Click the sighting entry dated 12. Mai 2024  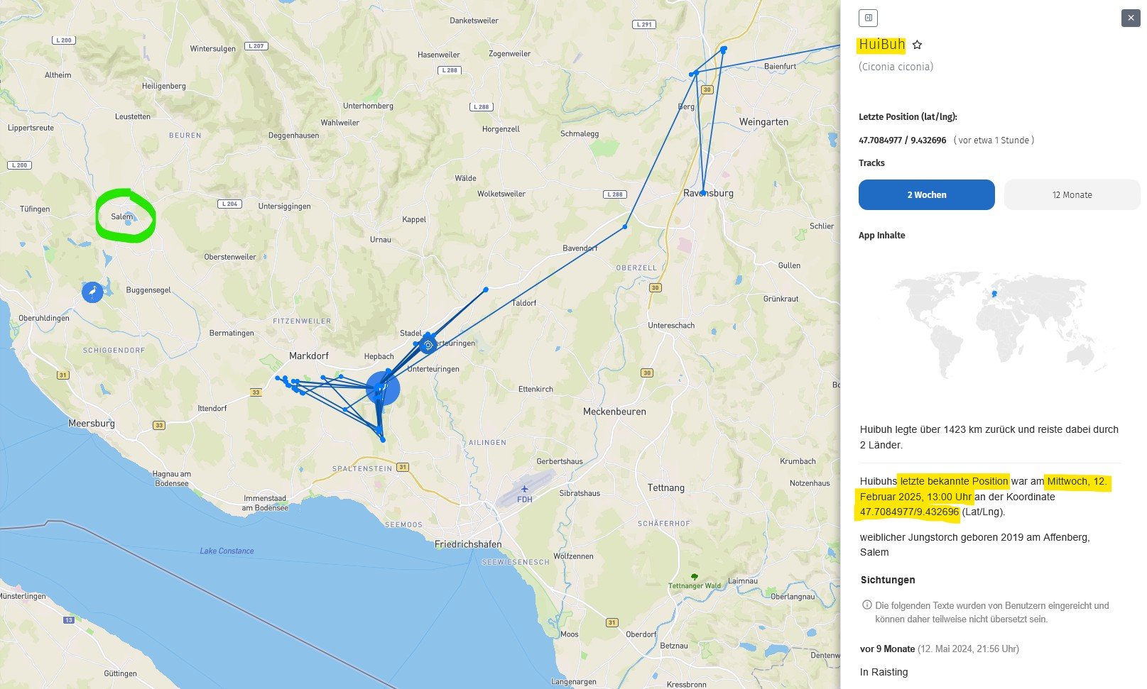pyautogui.click(x=939, y=649)
